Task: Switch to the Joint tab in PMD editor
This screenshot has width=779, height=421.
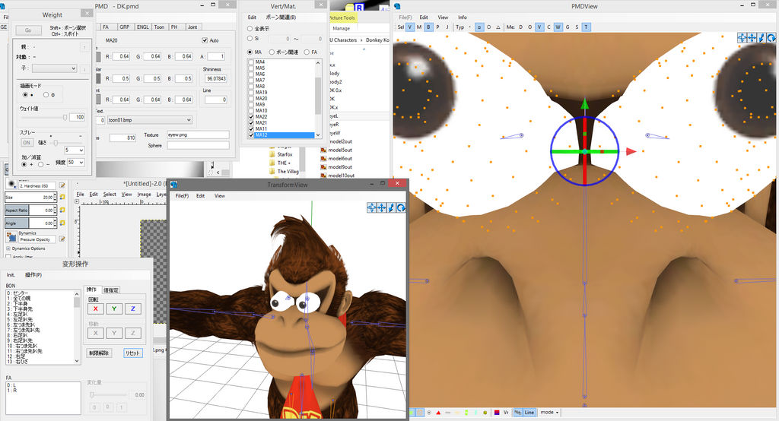Action: tap(192, 27)
